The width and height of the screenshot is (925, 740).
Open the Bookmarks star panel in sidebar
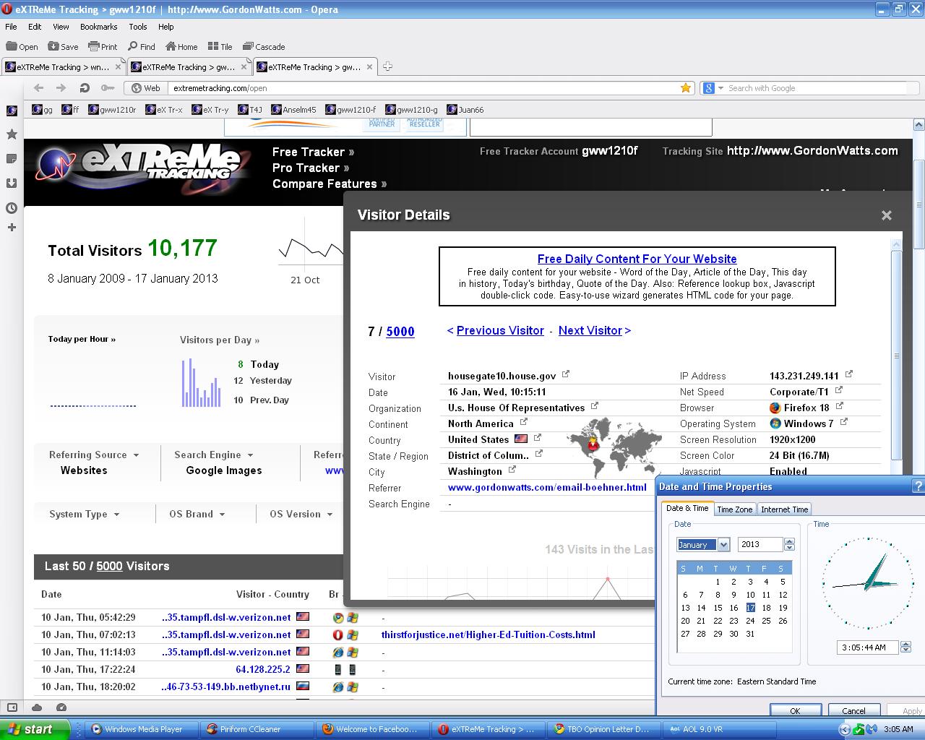(12, 134)
